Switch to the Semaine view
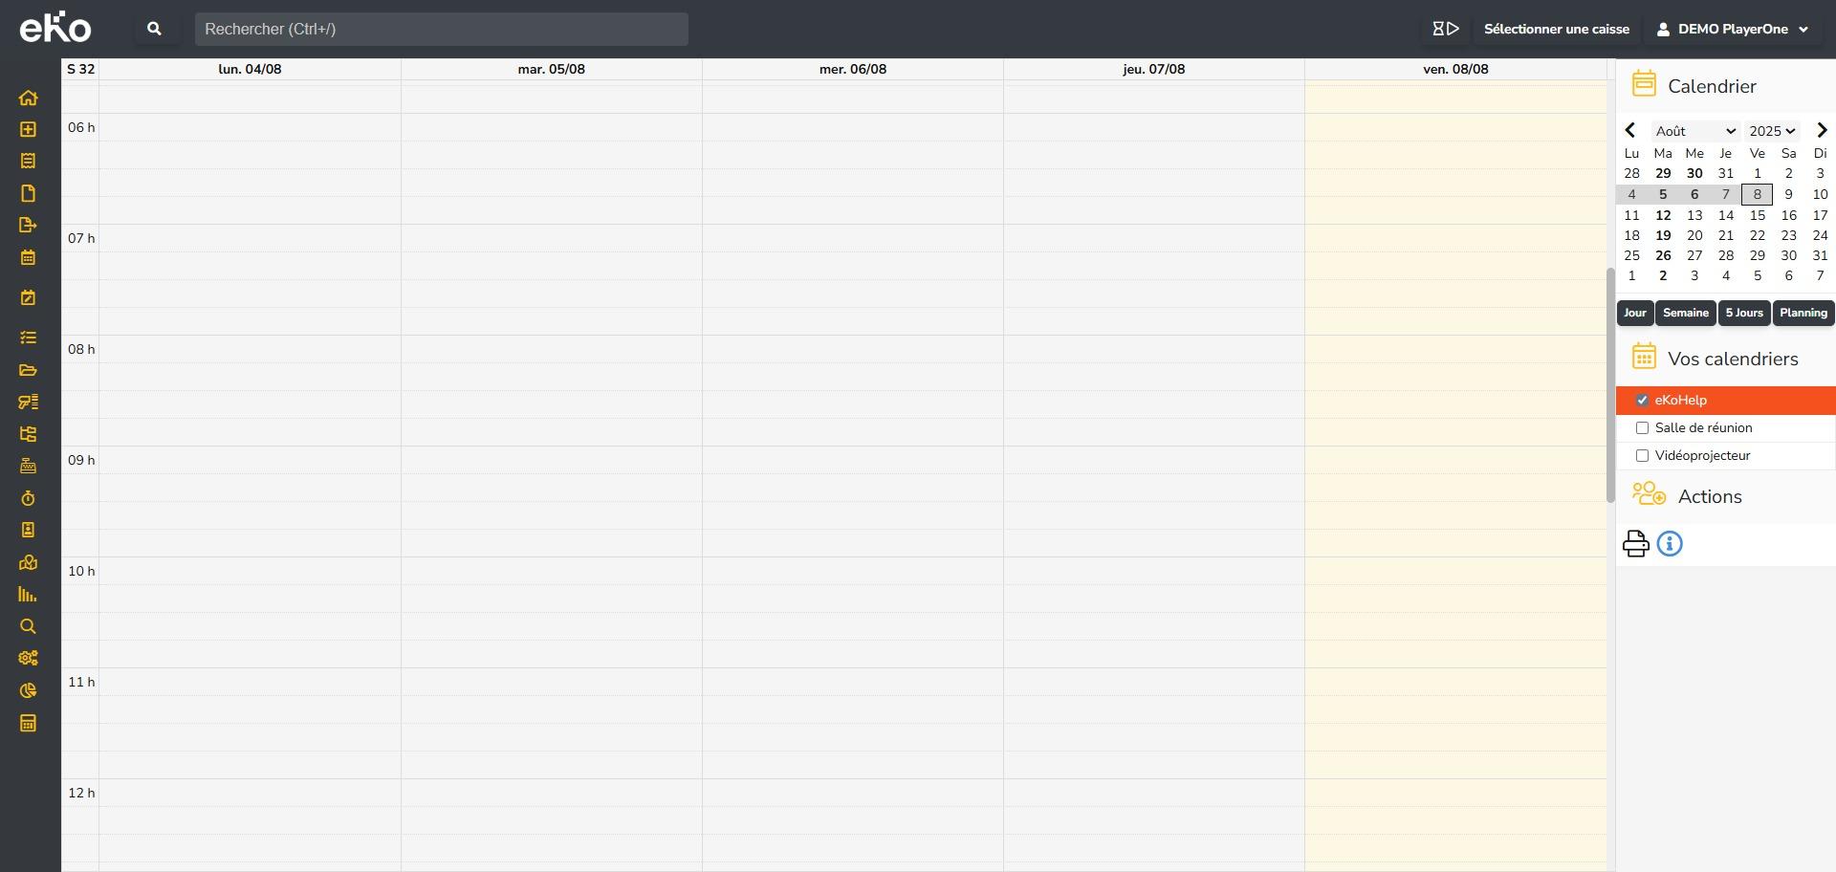Image resolution: width=1836 pixels, height=872 pixels. tap(1685, 313)
